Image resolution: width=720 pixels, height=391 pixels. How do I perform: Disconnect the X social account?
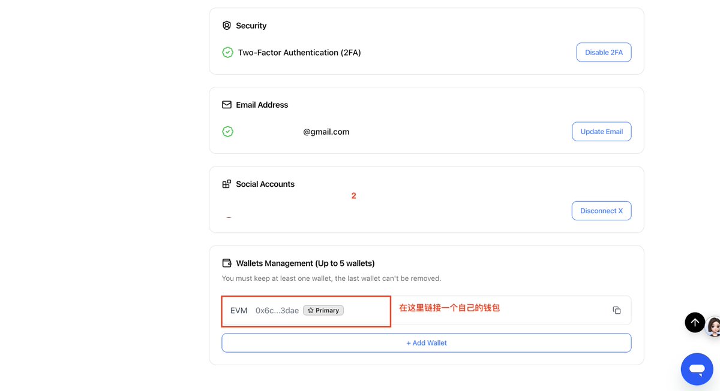pyautogui.click(x=601, y=211)
